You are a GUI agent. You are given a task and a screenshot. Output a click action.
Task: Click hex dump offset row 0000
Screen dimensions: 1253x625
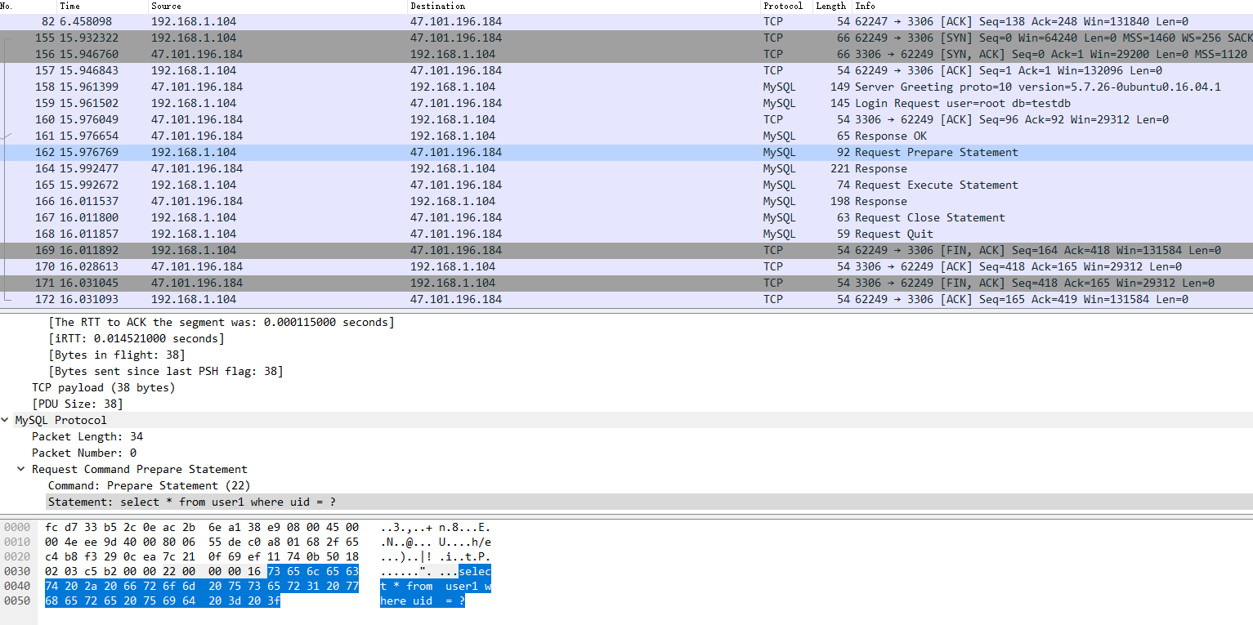coord(16,527)
